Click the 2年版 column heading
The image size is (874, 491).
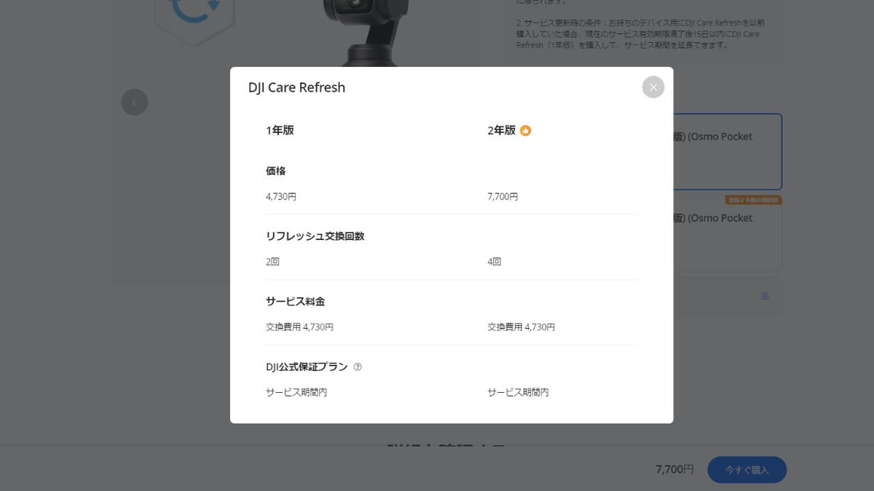click(501, 130)
